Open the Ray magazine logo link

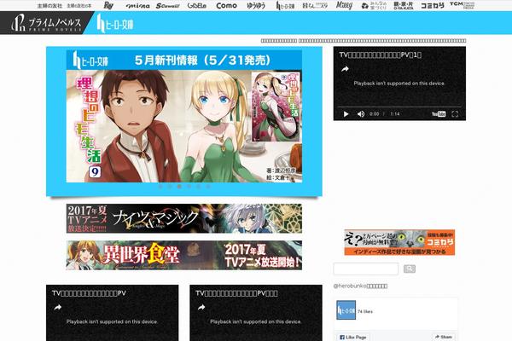tap(108, 5)
